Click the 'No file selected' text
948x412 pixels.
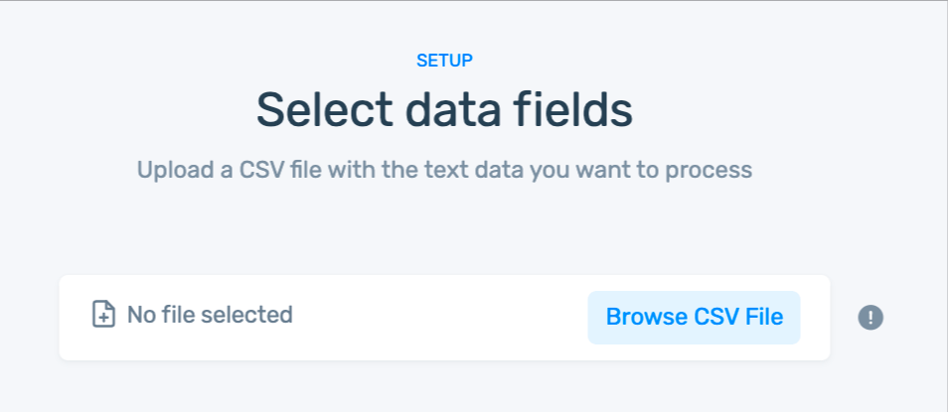tap(210, 316)
